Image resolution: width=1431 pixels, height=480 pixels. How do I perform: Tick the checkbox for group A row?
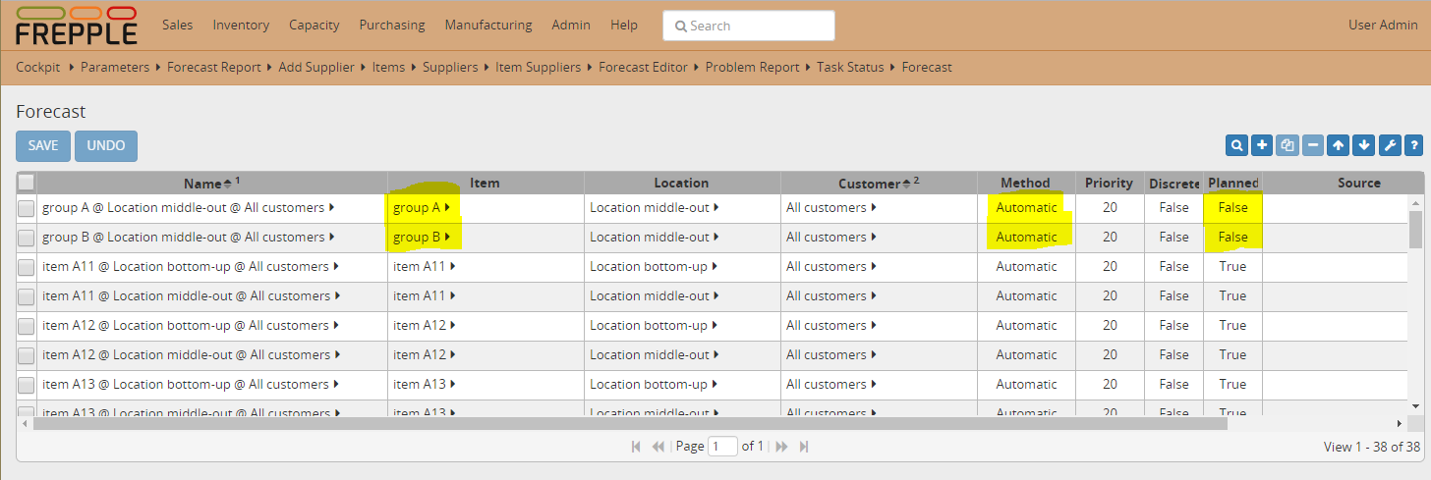26,208
